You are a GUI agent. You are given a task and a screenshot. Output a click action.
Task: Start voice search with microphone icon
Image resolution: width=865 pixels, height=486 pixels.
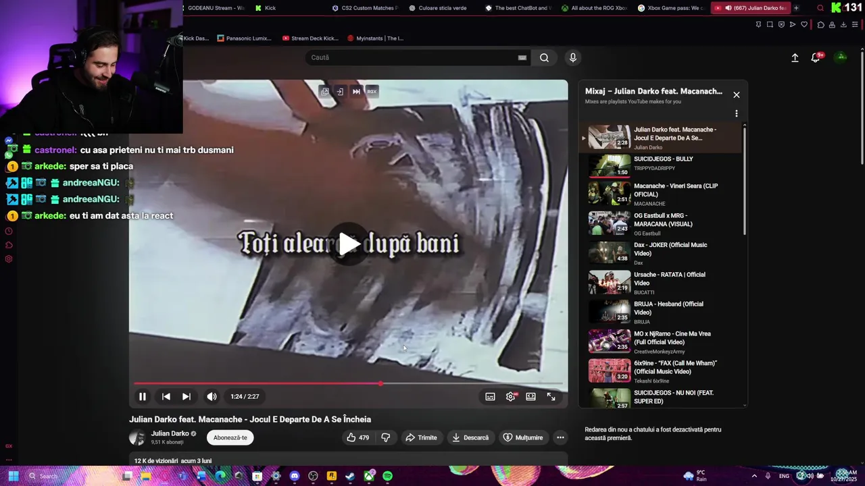coord(573,57)
